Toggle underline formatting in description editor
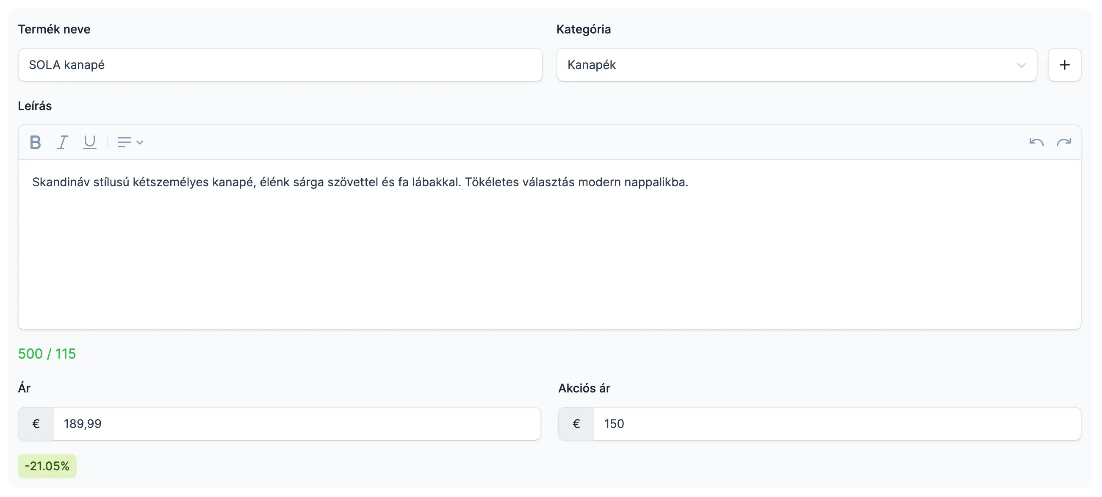The image size is (1102, 497). coord(89,142)
